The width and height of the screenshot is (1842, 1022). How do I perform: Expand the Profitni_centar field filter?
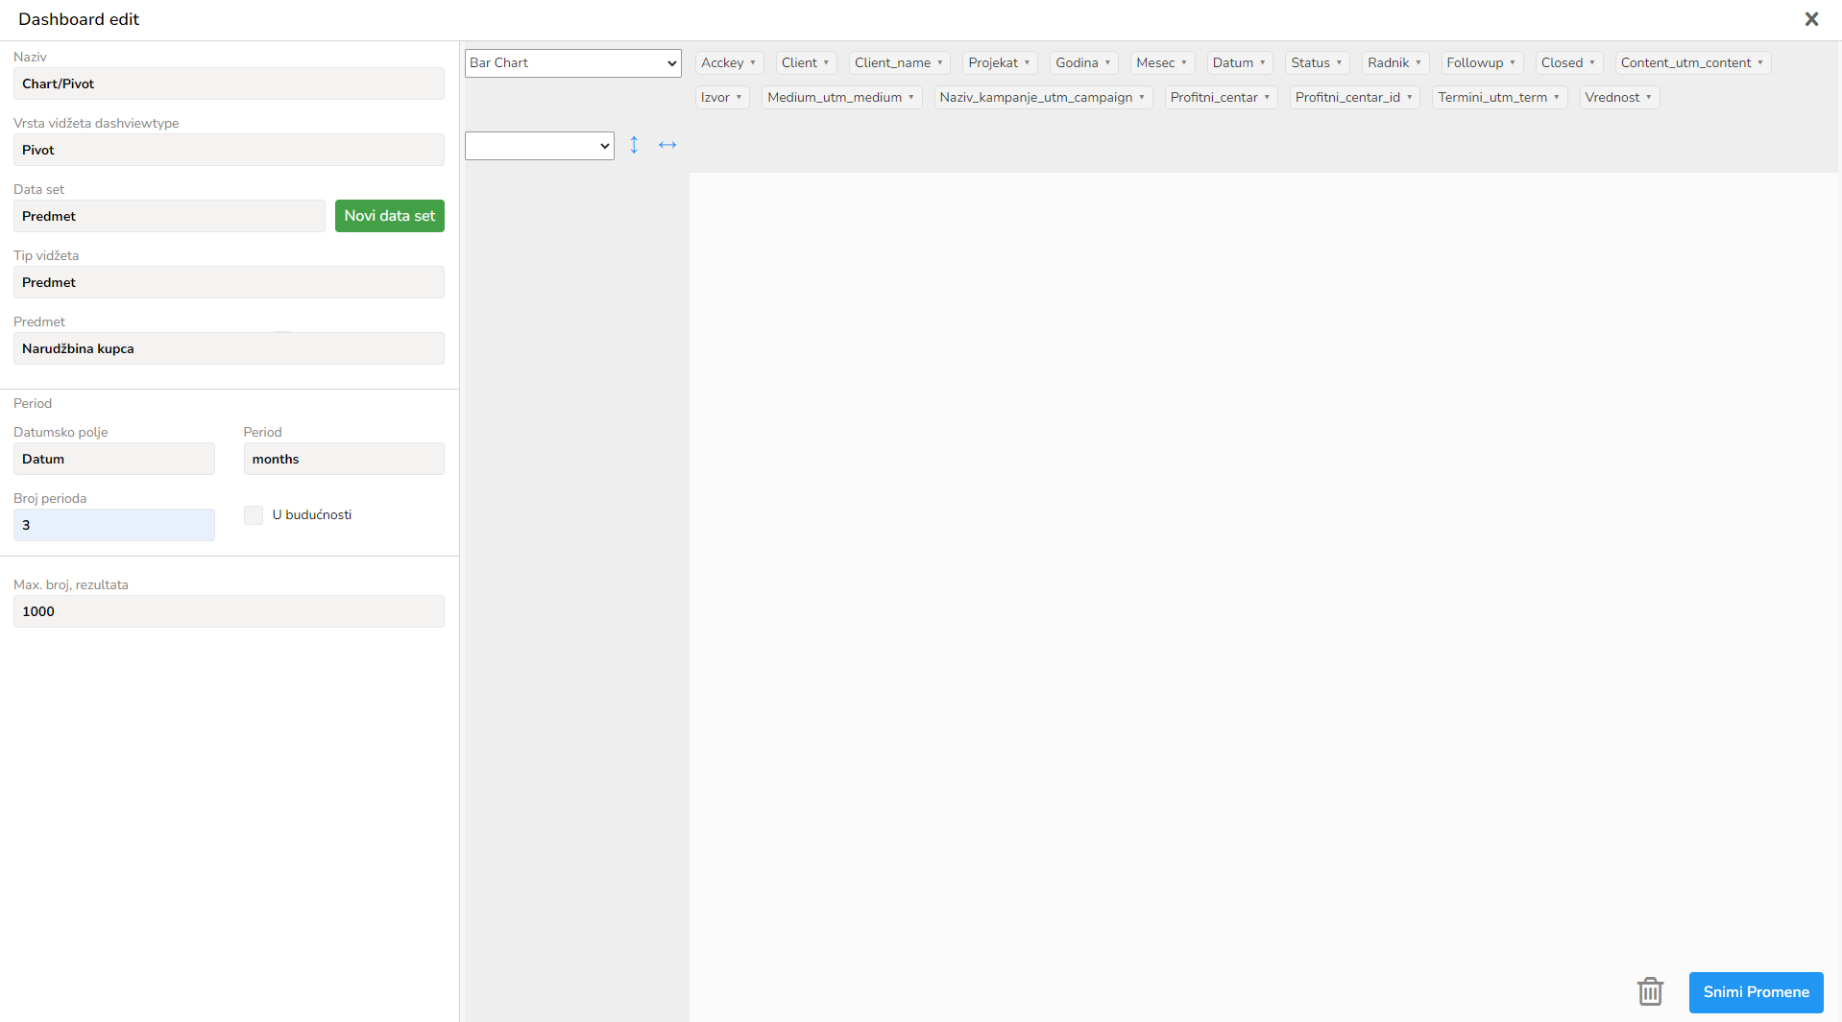[1267, 98]
